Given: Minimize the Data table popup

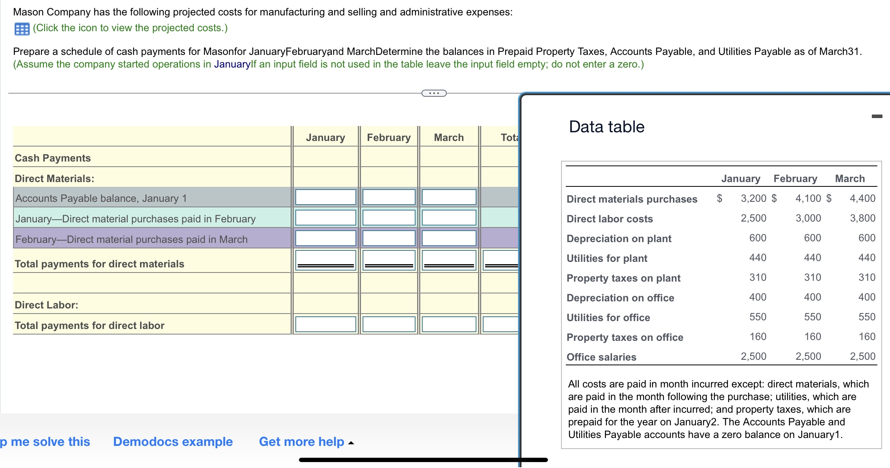Looking at the screenshot, I should click(877, 116).
